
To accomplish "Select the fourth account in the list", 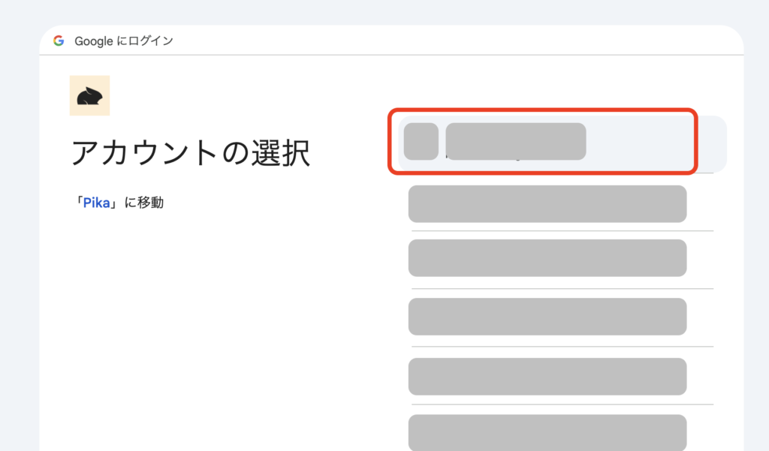I will tap(547, 317).
